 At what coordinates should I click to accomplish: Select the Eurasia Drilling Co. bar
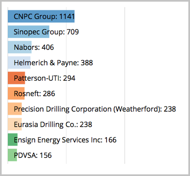(15, 124)
